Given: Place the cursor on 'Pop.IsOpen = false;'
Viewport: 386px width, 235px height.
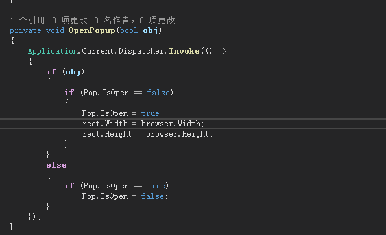Looking at the screenshot, I should [x=125, y=196].
